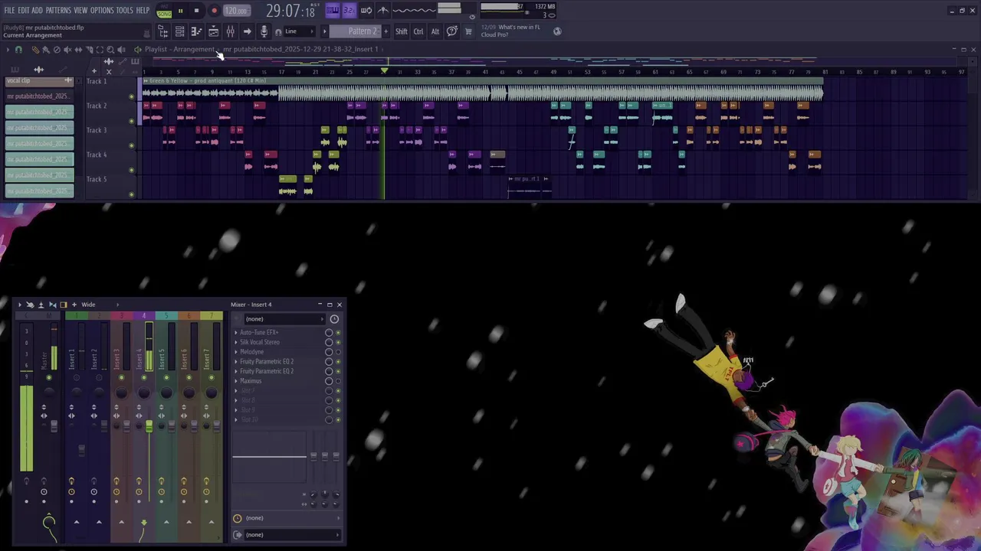981x551 pixels.
Task: Open the Mixer view button
Action: 230,31
